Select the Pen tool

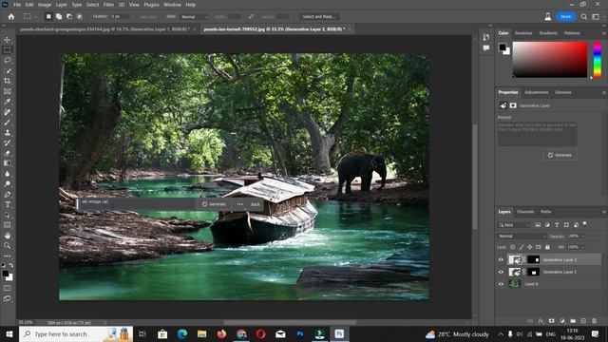[7, 194]
